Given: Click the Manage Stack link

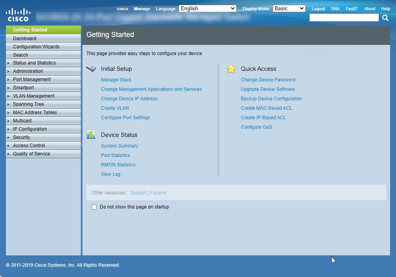Looking at the screenshot, I should [x=116, y=80].
